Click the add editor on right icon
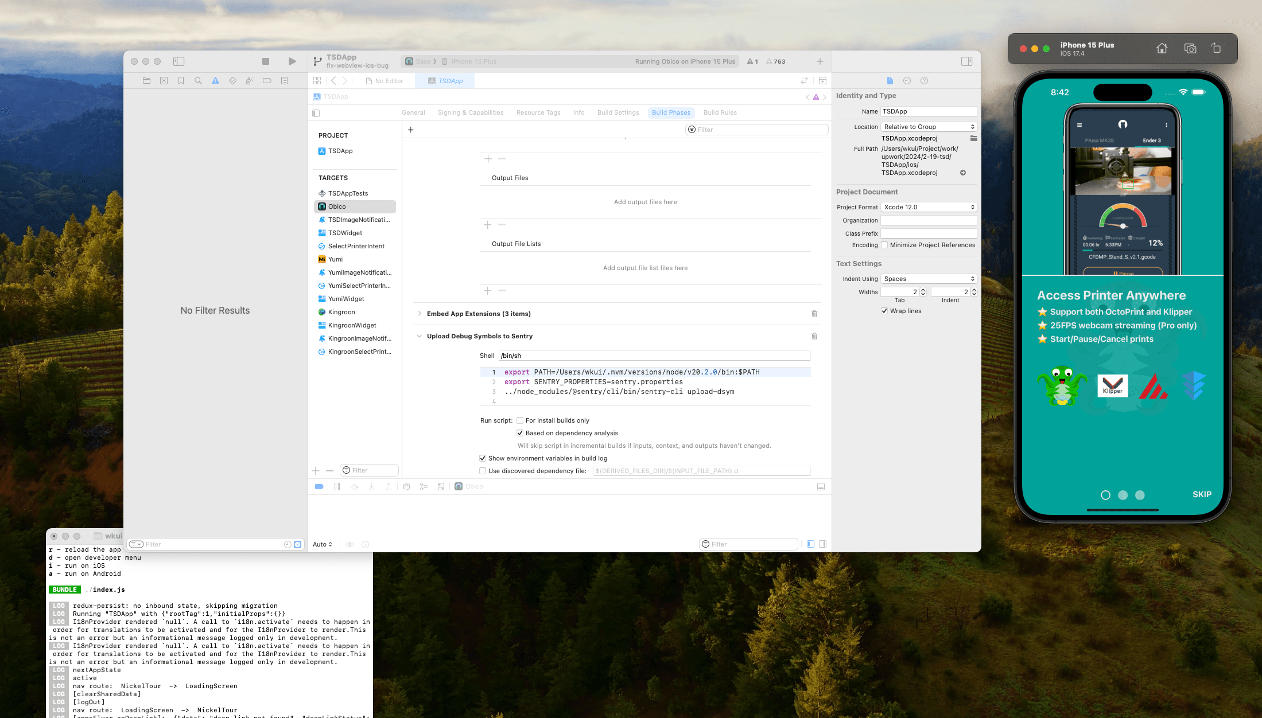The height and width of the screenshot is (718, 1262). pyautogui.click(x=822, y=81)
